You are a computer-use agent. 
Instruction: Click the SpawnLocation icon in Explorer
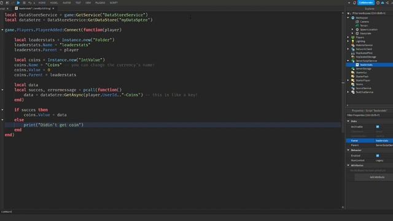[x=357, y=29]
